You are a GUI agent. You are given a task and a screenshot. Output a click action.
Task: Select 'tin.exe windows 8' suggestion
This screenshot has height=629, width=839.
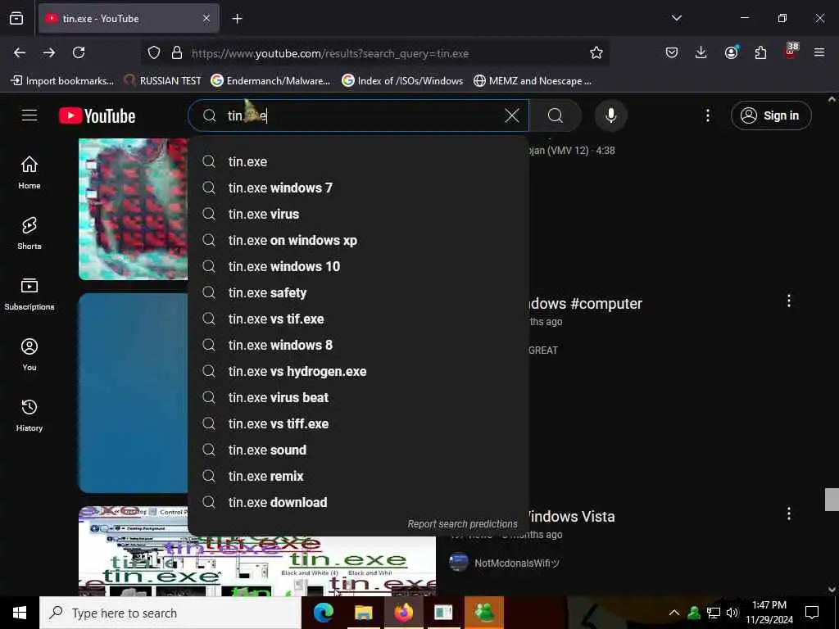[358, 345]
